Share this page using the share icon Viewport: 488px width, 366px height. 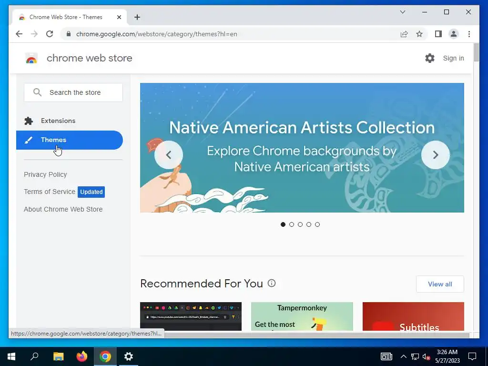coord(404,34)
